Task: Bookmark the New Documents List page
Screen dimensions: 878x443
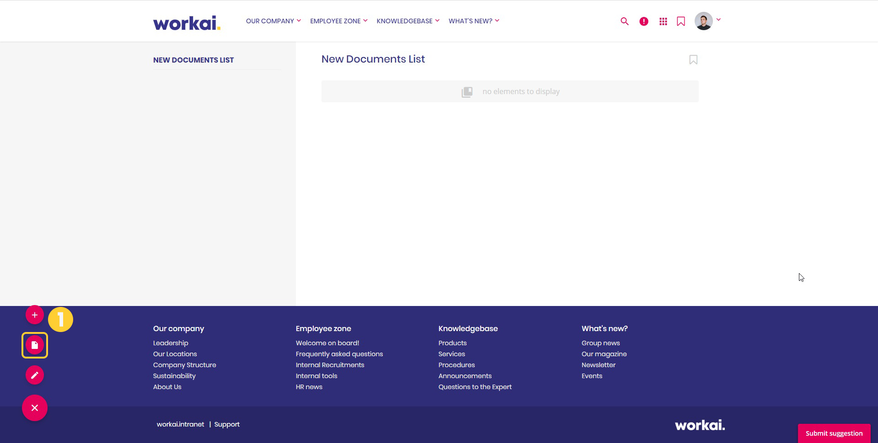Action: click(693, 60)
